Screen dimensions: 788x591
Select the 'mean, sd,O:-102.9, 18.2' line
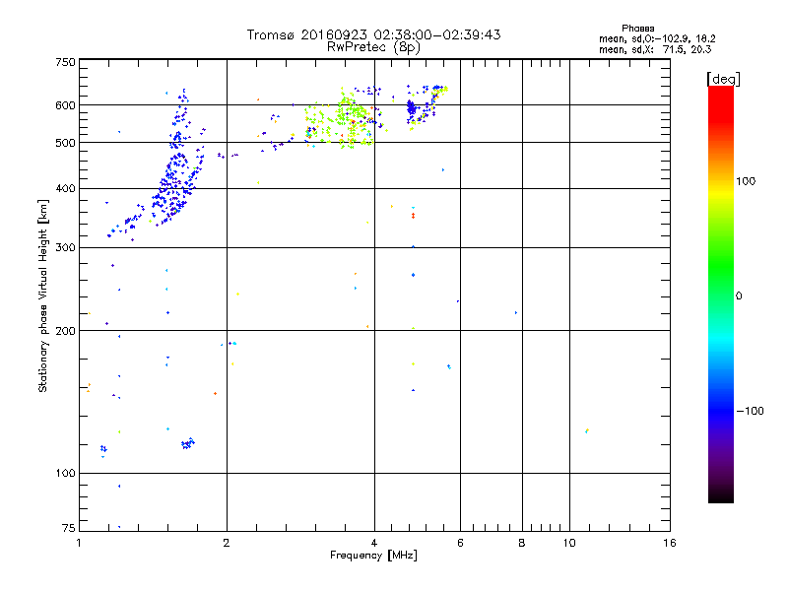pos(657,38)
